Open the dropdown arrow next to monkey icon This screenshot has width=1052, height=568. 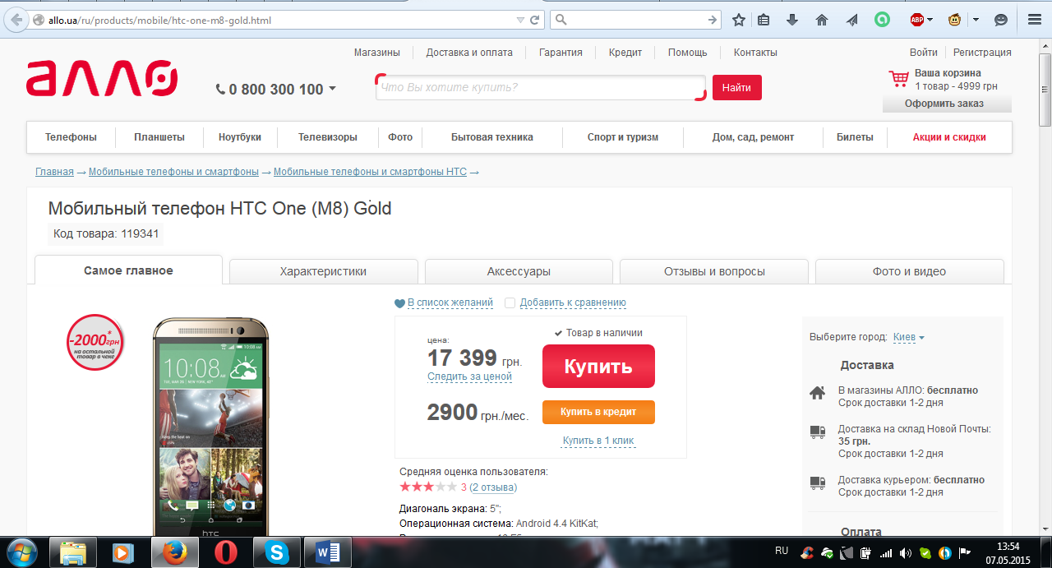(x=976, y=20)
